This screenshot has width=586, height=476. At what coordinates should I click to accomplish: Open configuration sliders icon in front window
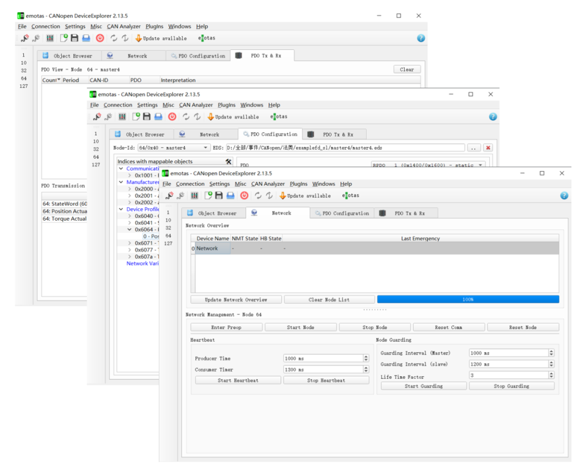pyautogui.click(x=194, y=195)
